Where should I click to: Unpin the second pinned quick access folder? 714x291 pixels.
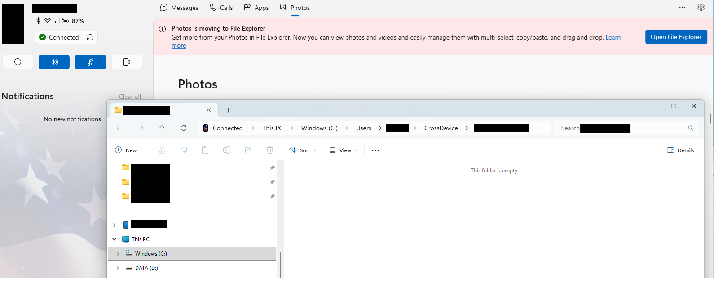272,182
